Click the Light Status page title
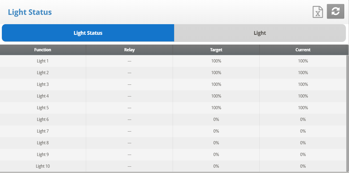349x173 pixels. (x=30, y=12)
